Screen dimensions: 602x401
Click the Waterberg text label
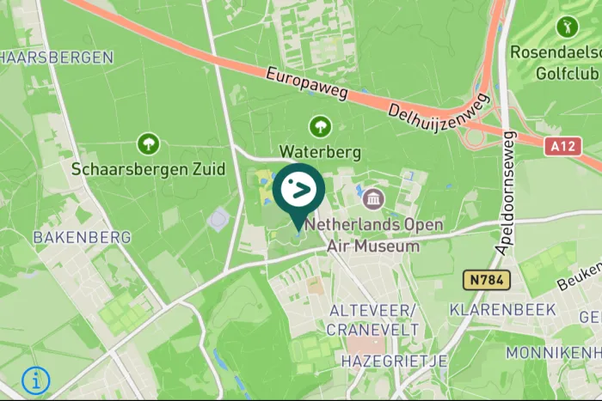[320, 152]
